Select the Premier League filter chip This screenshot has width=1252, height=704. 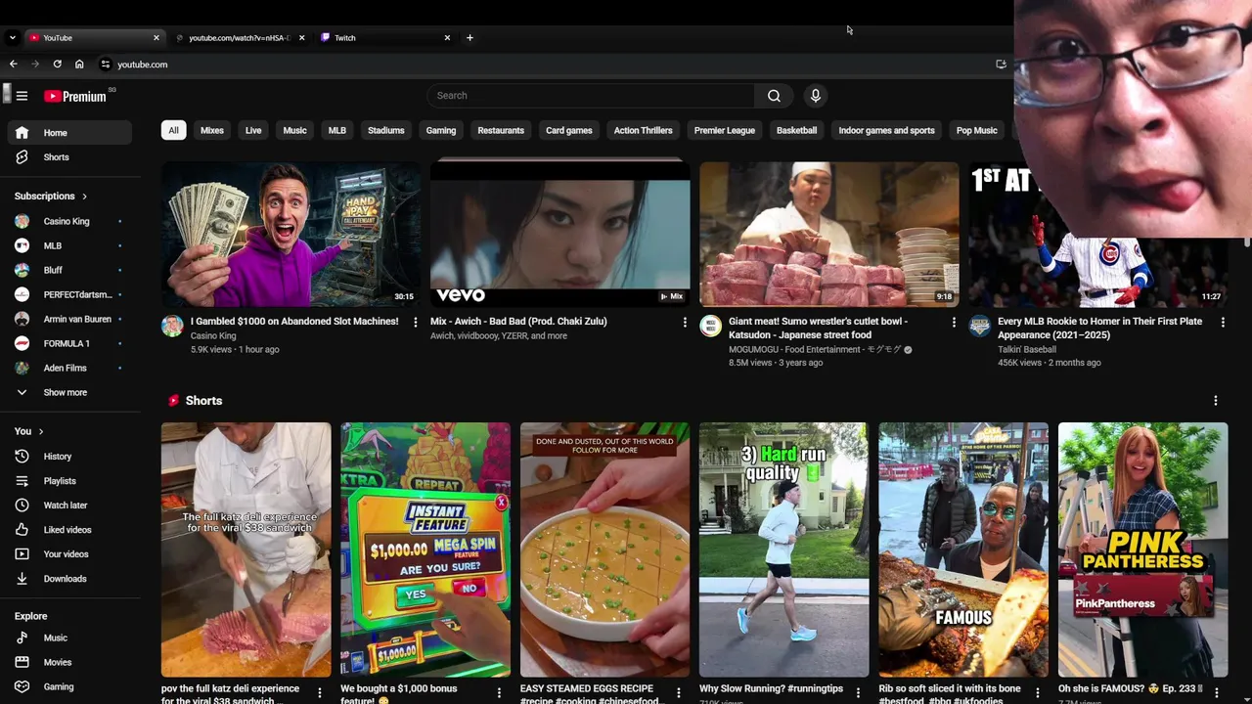point(725,130)
